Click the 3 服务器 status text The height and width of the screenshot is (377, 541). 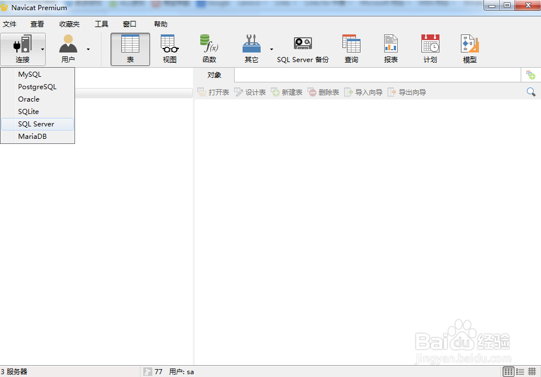(x=14, y=372)
